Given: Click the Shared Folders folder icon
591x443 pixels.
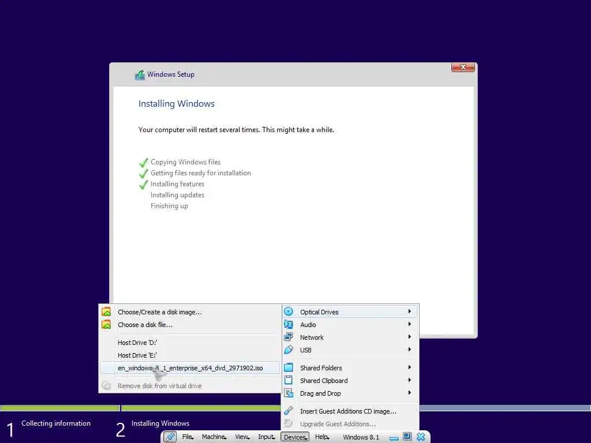Looking at the screenshot, I should [x=289, y=367].
